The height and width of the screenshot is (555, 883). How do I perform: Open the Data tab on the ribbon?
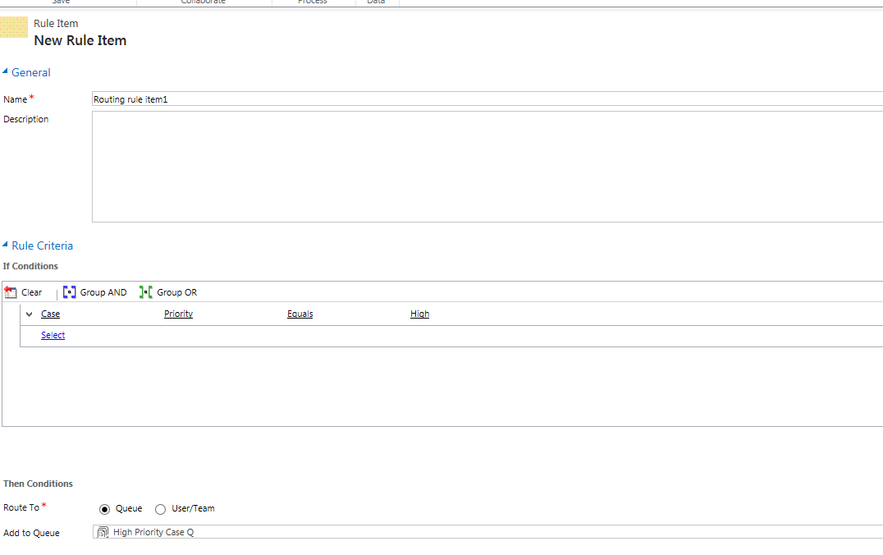pyautogui.click(x=376, y=2)
